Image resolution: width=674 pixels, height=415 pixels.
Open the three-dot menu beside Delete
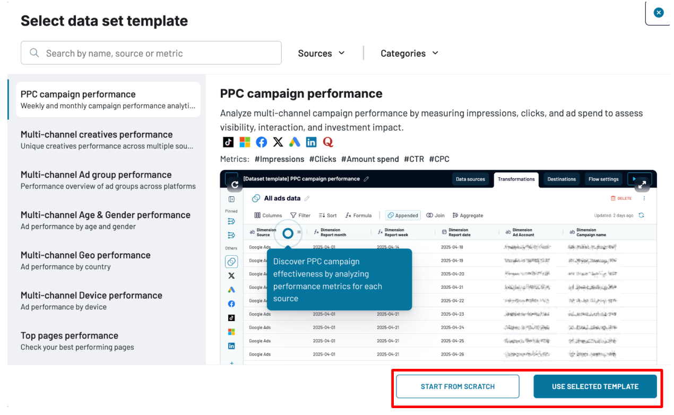644,198
